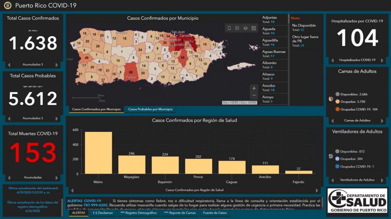The height and width of the screenshot is (219, 391).
Task: Select the Fuente de Datos tab
Action: (215, 213)
